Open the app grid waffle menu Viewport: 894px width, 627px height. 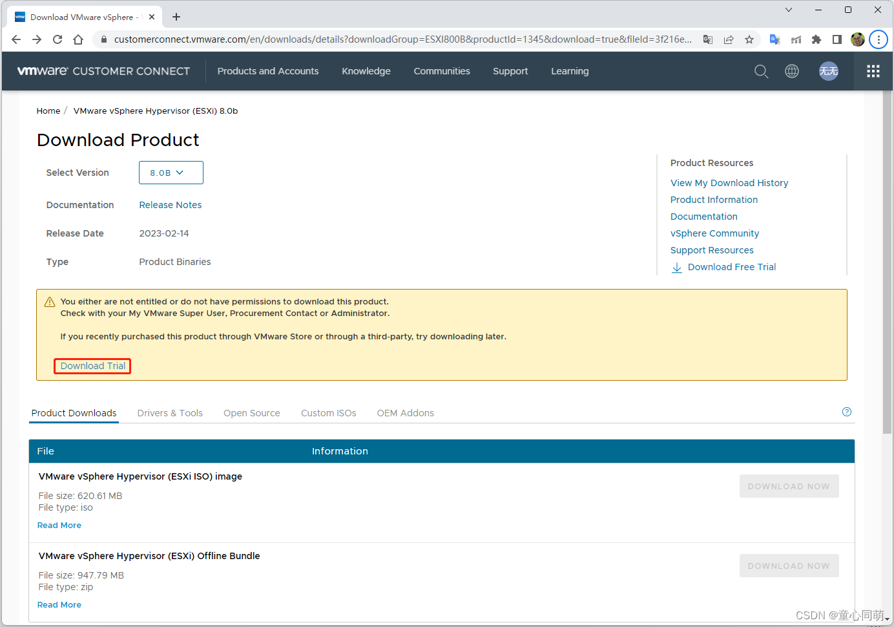873,71
